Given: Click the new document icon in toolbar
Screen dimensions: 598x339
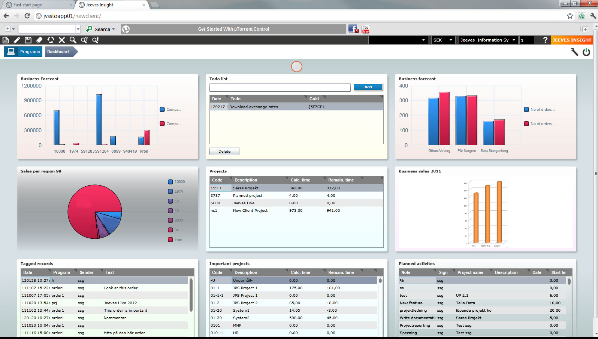Looking at the screenshot, I should pos(6,40).
